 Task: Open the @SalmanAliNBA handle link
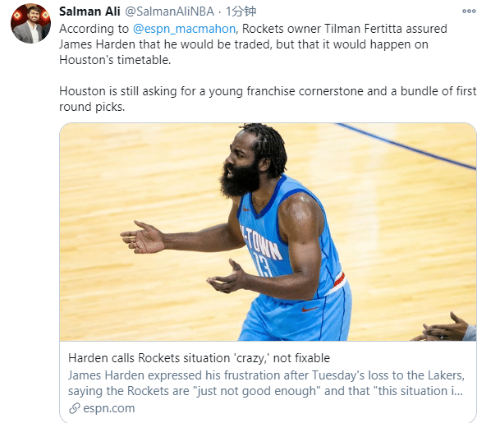(x=169, y=11)
